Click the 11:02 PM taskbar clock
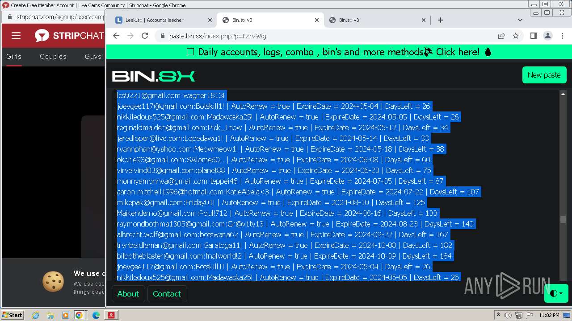Image resolution: width=572 pixels, height=321 pixels. pyautogui.click(x=549, y=315)
